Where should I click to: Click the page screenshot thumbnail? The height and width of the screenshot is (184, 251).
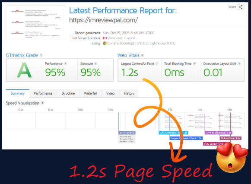(x=35, y=22)
